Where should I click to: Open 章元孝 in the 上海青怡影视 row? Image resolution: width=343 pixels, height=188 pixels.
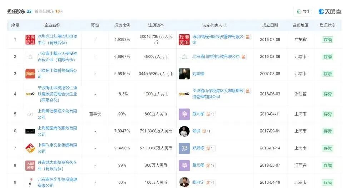click(x=198, y=114)
